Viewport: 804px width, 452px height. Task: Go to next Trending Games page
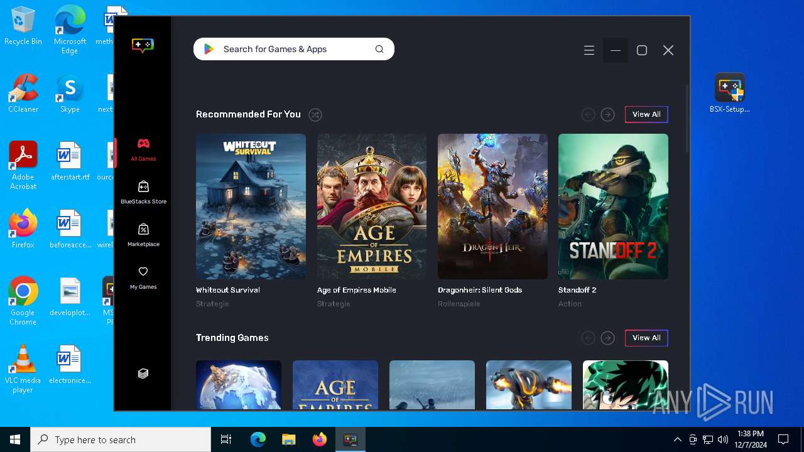click(607, 338)
